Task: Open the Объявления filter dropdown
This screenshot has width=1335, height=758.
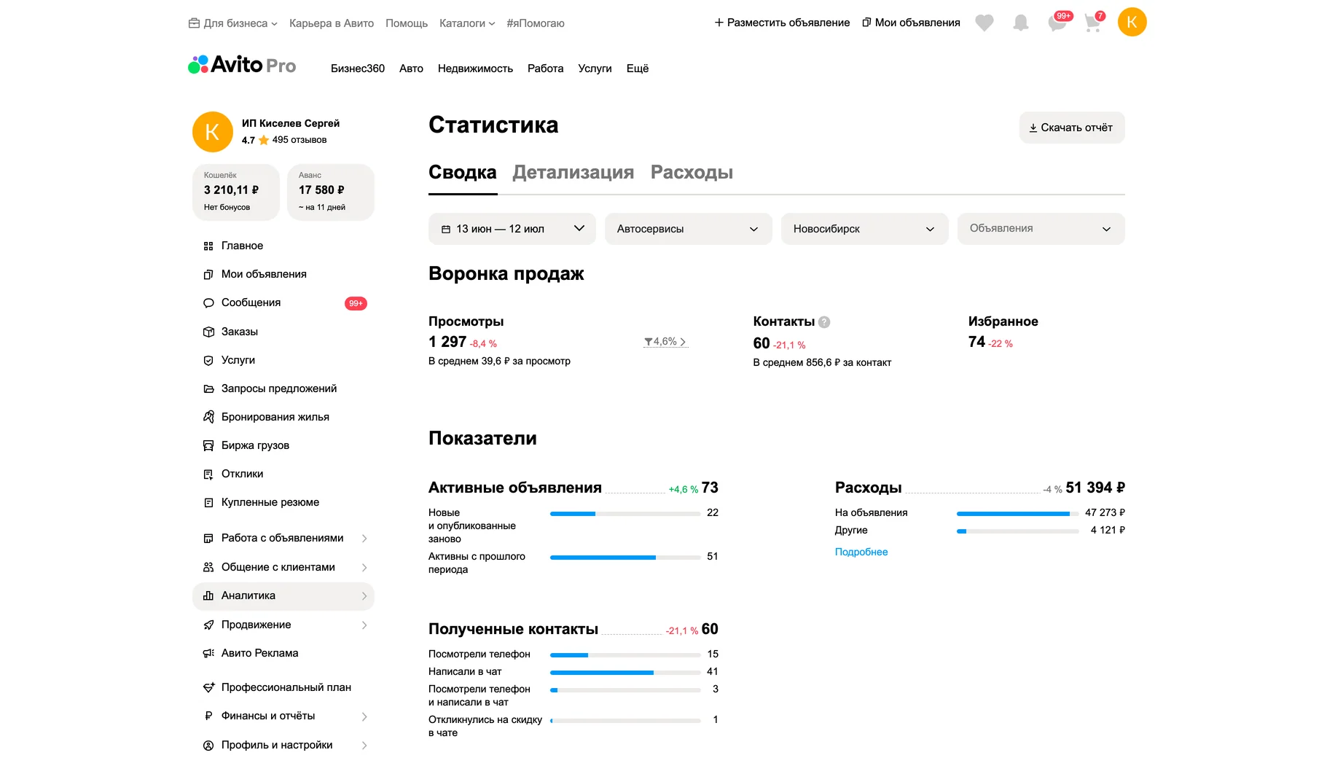Action: 1041,229
